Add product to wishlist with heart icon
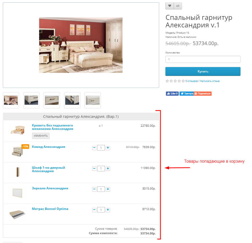 point(170,6)
